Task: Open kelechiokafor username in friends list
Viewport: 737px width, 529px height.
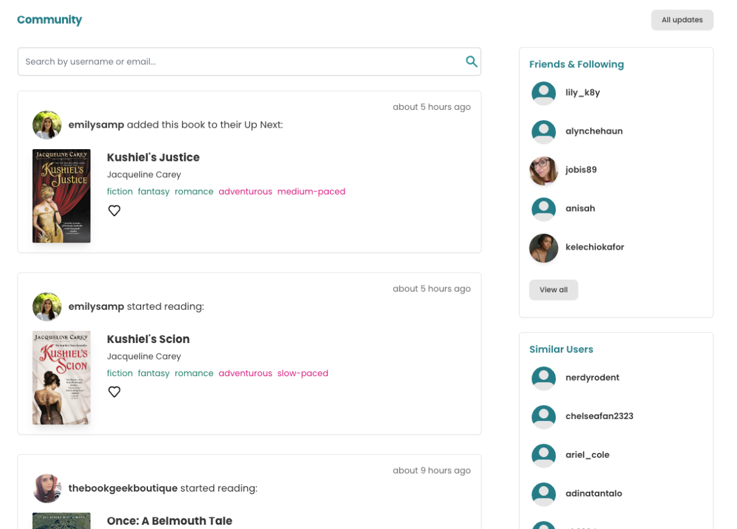Action: pos(595,247)
